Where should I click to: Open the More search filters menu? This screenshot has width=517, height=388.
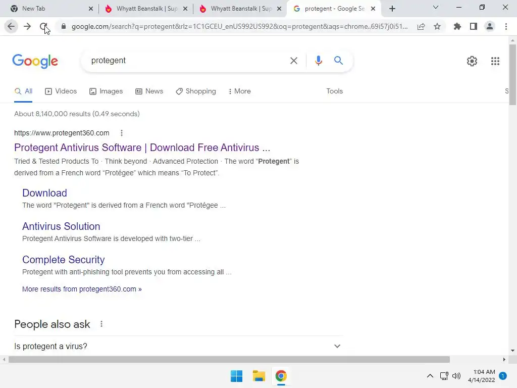tap(240, 91)
